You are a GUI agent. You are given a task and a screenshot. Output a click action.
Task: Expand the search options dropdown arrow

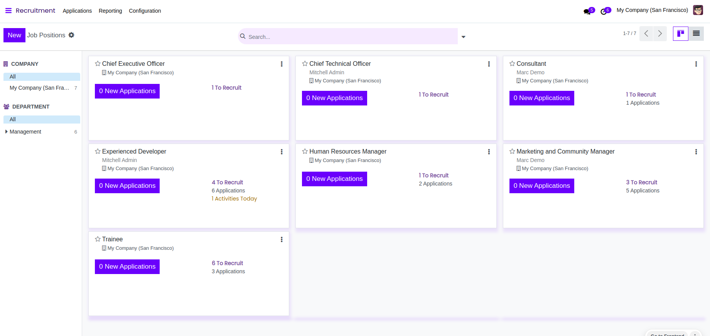(x=464, y=37)
